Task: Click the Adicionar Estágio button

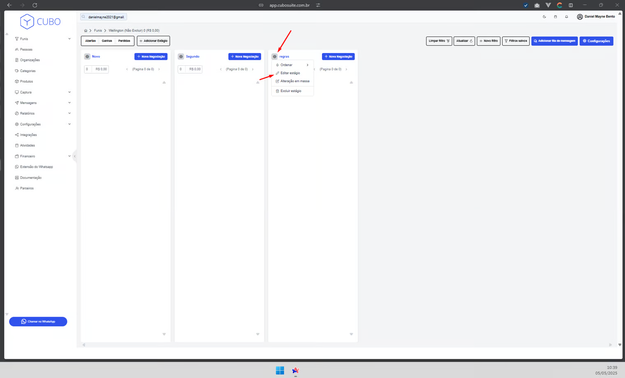Action: (x=153, y=41)
